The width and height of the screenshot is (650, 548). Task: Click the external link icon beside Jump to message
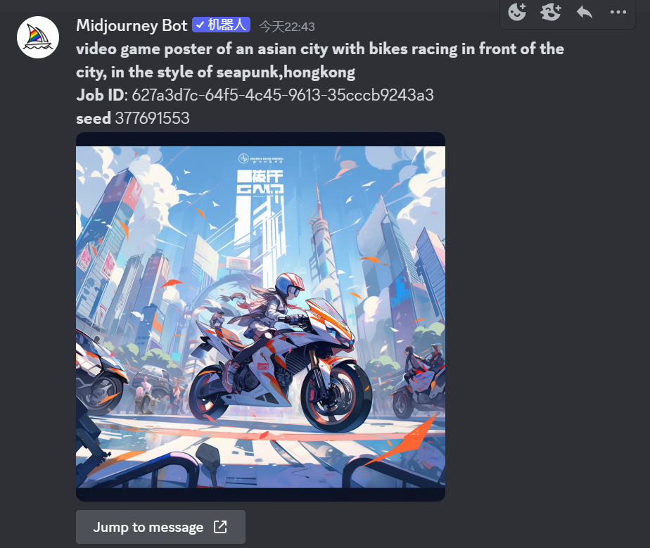click(x=220, y=527)
